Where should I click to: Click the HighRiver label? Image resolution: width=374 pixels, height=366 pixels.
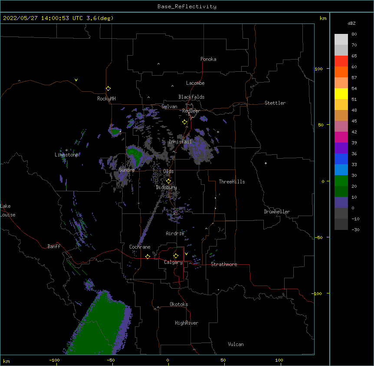(x=187, y=323)
